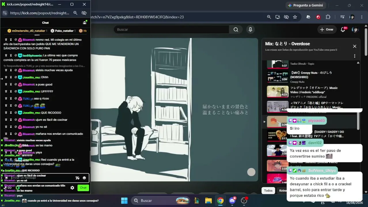Open File Explorer from taskbar

point(208,200)
